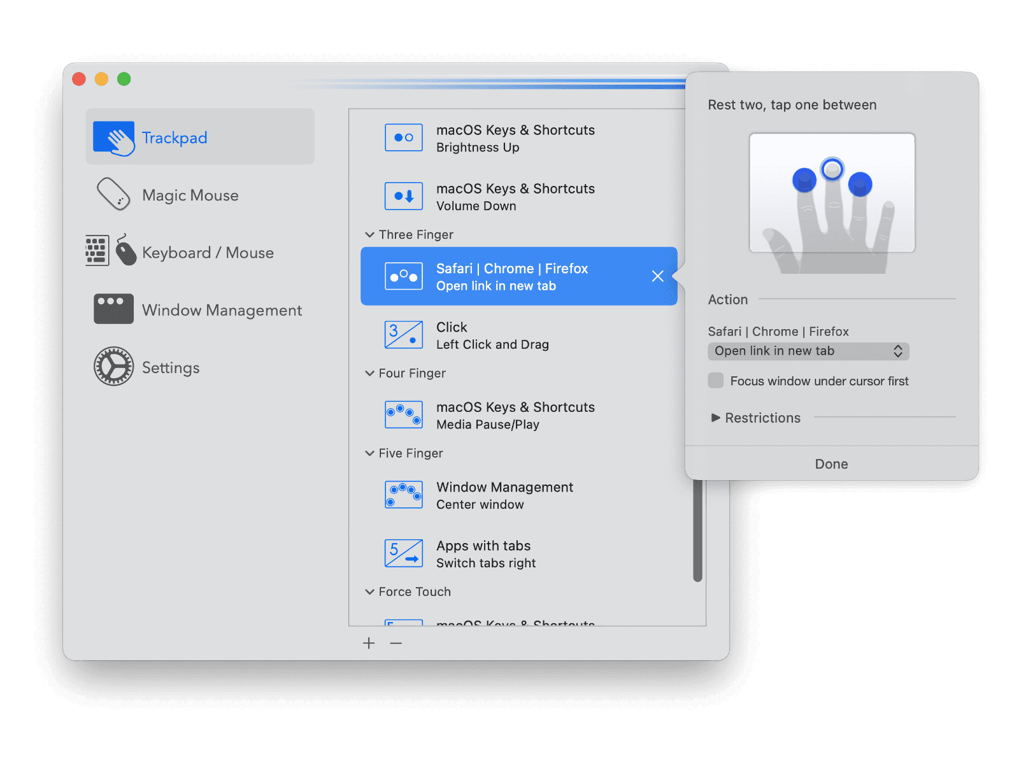Collapse the Five Finger section
The height and width of the screenshot is (764, 1019).
pyautogui.click(x=369, y=453)
